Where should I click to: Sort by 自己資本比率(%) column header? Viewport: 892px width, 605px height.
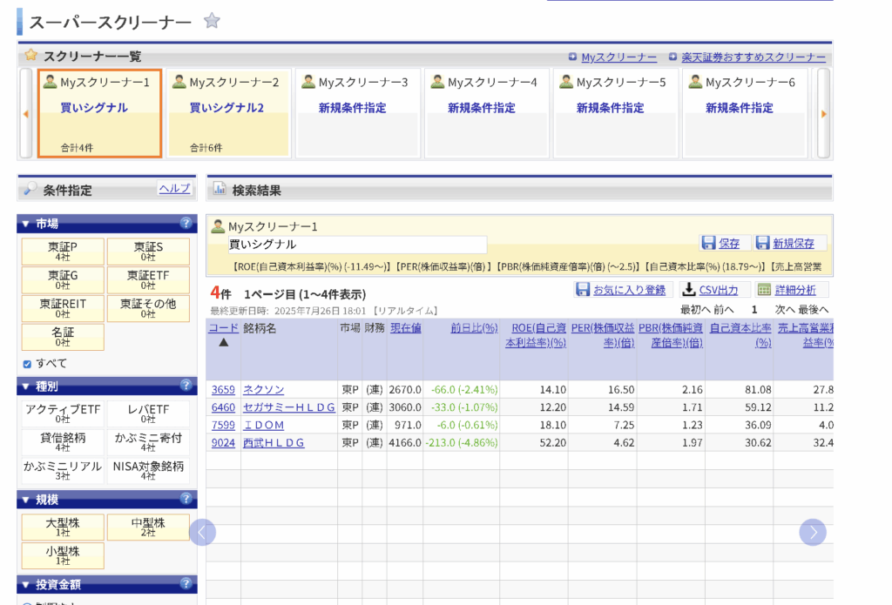click(x=740, y=335)
